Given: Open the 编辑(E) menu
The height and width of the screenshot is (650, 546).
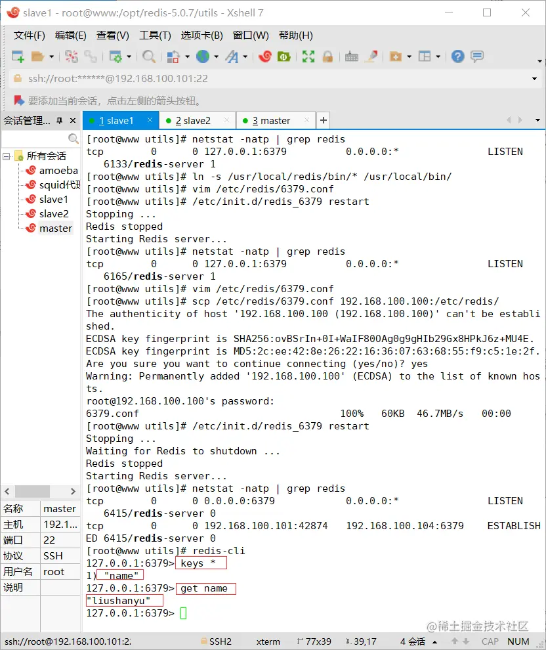Looking at the screenshot, I should (71, 35).
